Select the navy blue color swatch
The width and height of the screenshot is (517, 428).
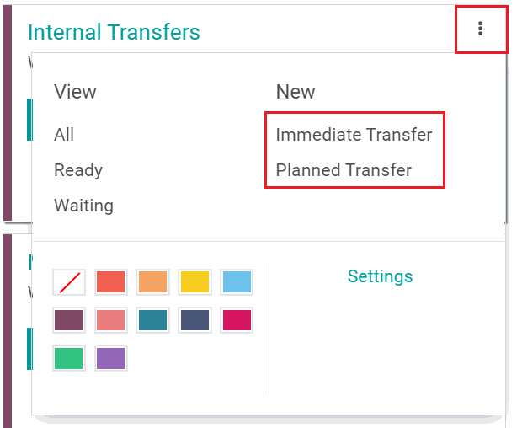pos(195,320)
